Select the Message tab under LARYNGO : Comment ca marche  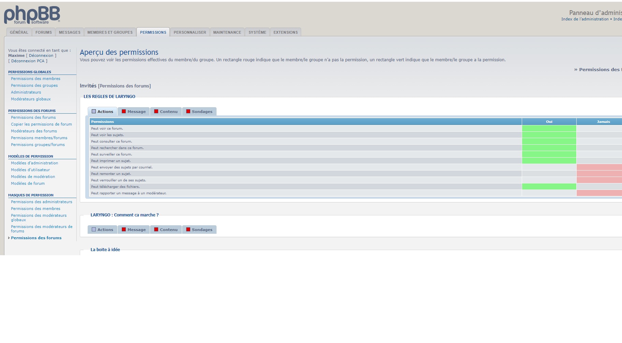click(x=133, y=230)
